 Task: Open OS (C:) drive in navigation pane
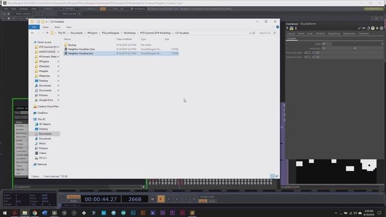click(43, 158)
